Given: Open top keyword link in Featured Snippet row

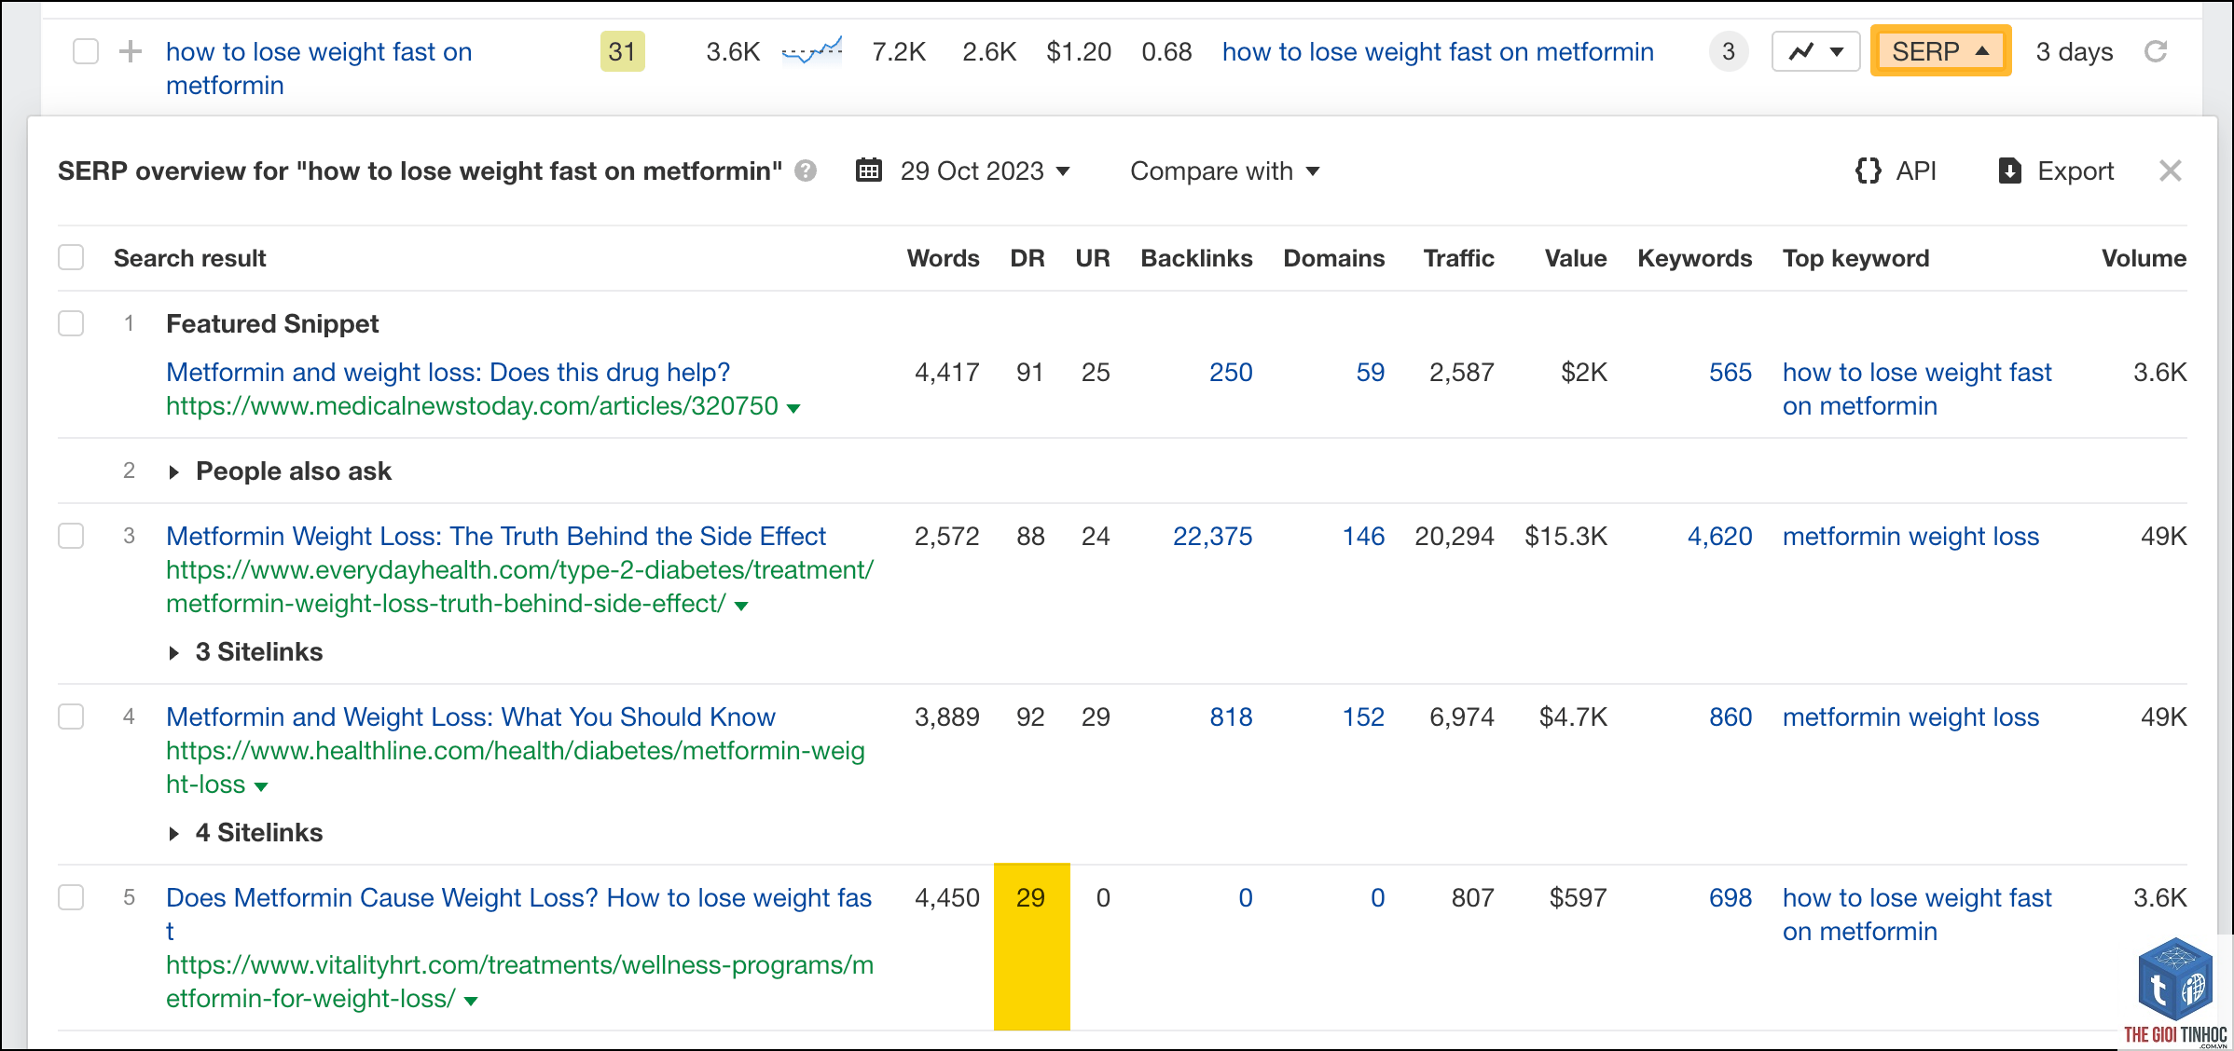Looking at the screenshot, I should point(1917,389).
